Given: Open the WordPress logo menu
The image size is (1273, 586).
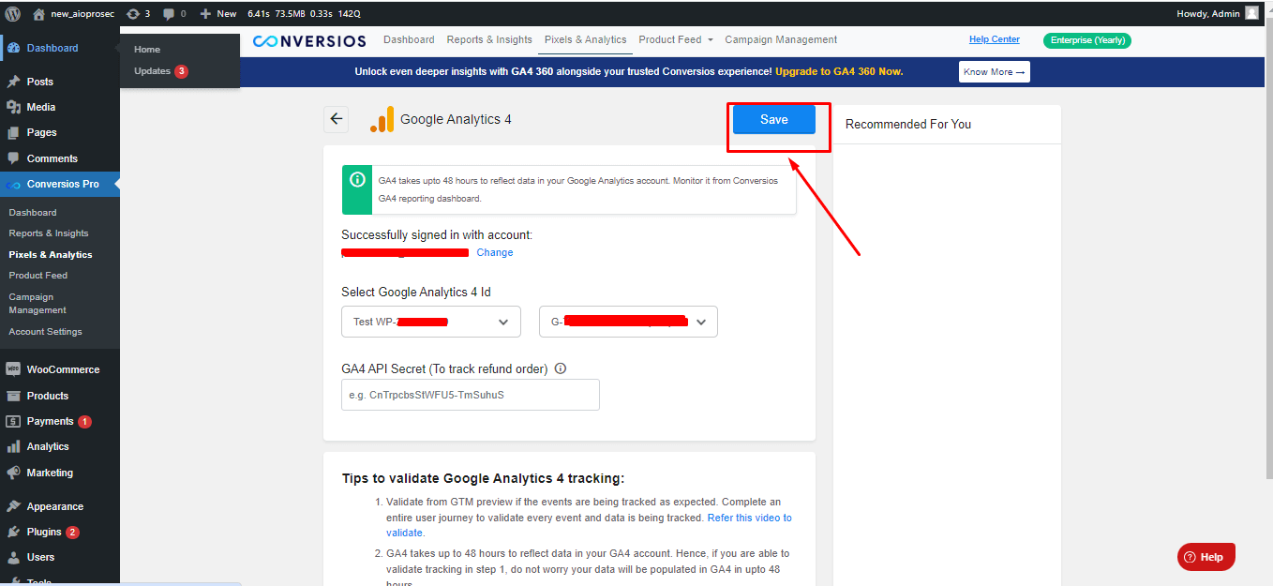Looking at the screenshot, I should click(x=13, y=13).
